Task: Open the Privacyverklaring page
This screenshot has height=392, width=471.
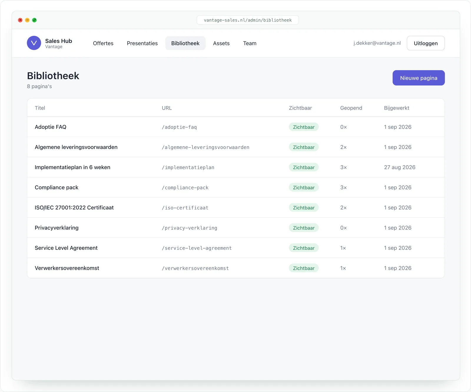Action: pos(57,228)
